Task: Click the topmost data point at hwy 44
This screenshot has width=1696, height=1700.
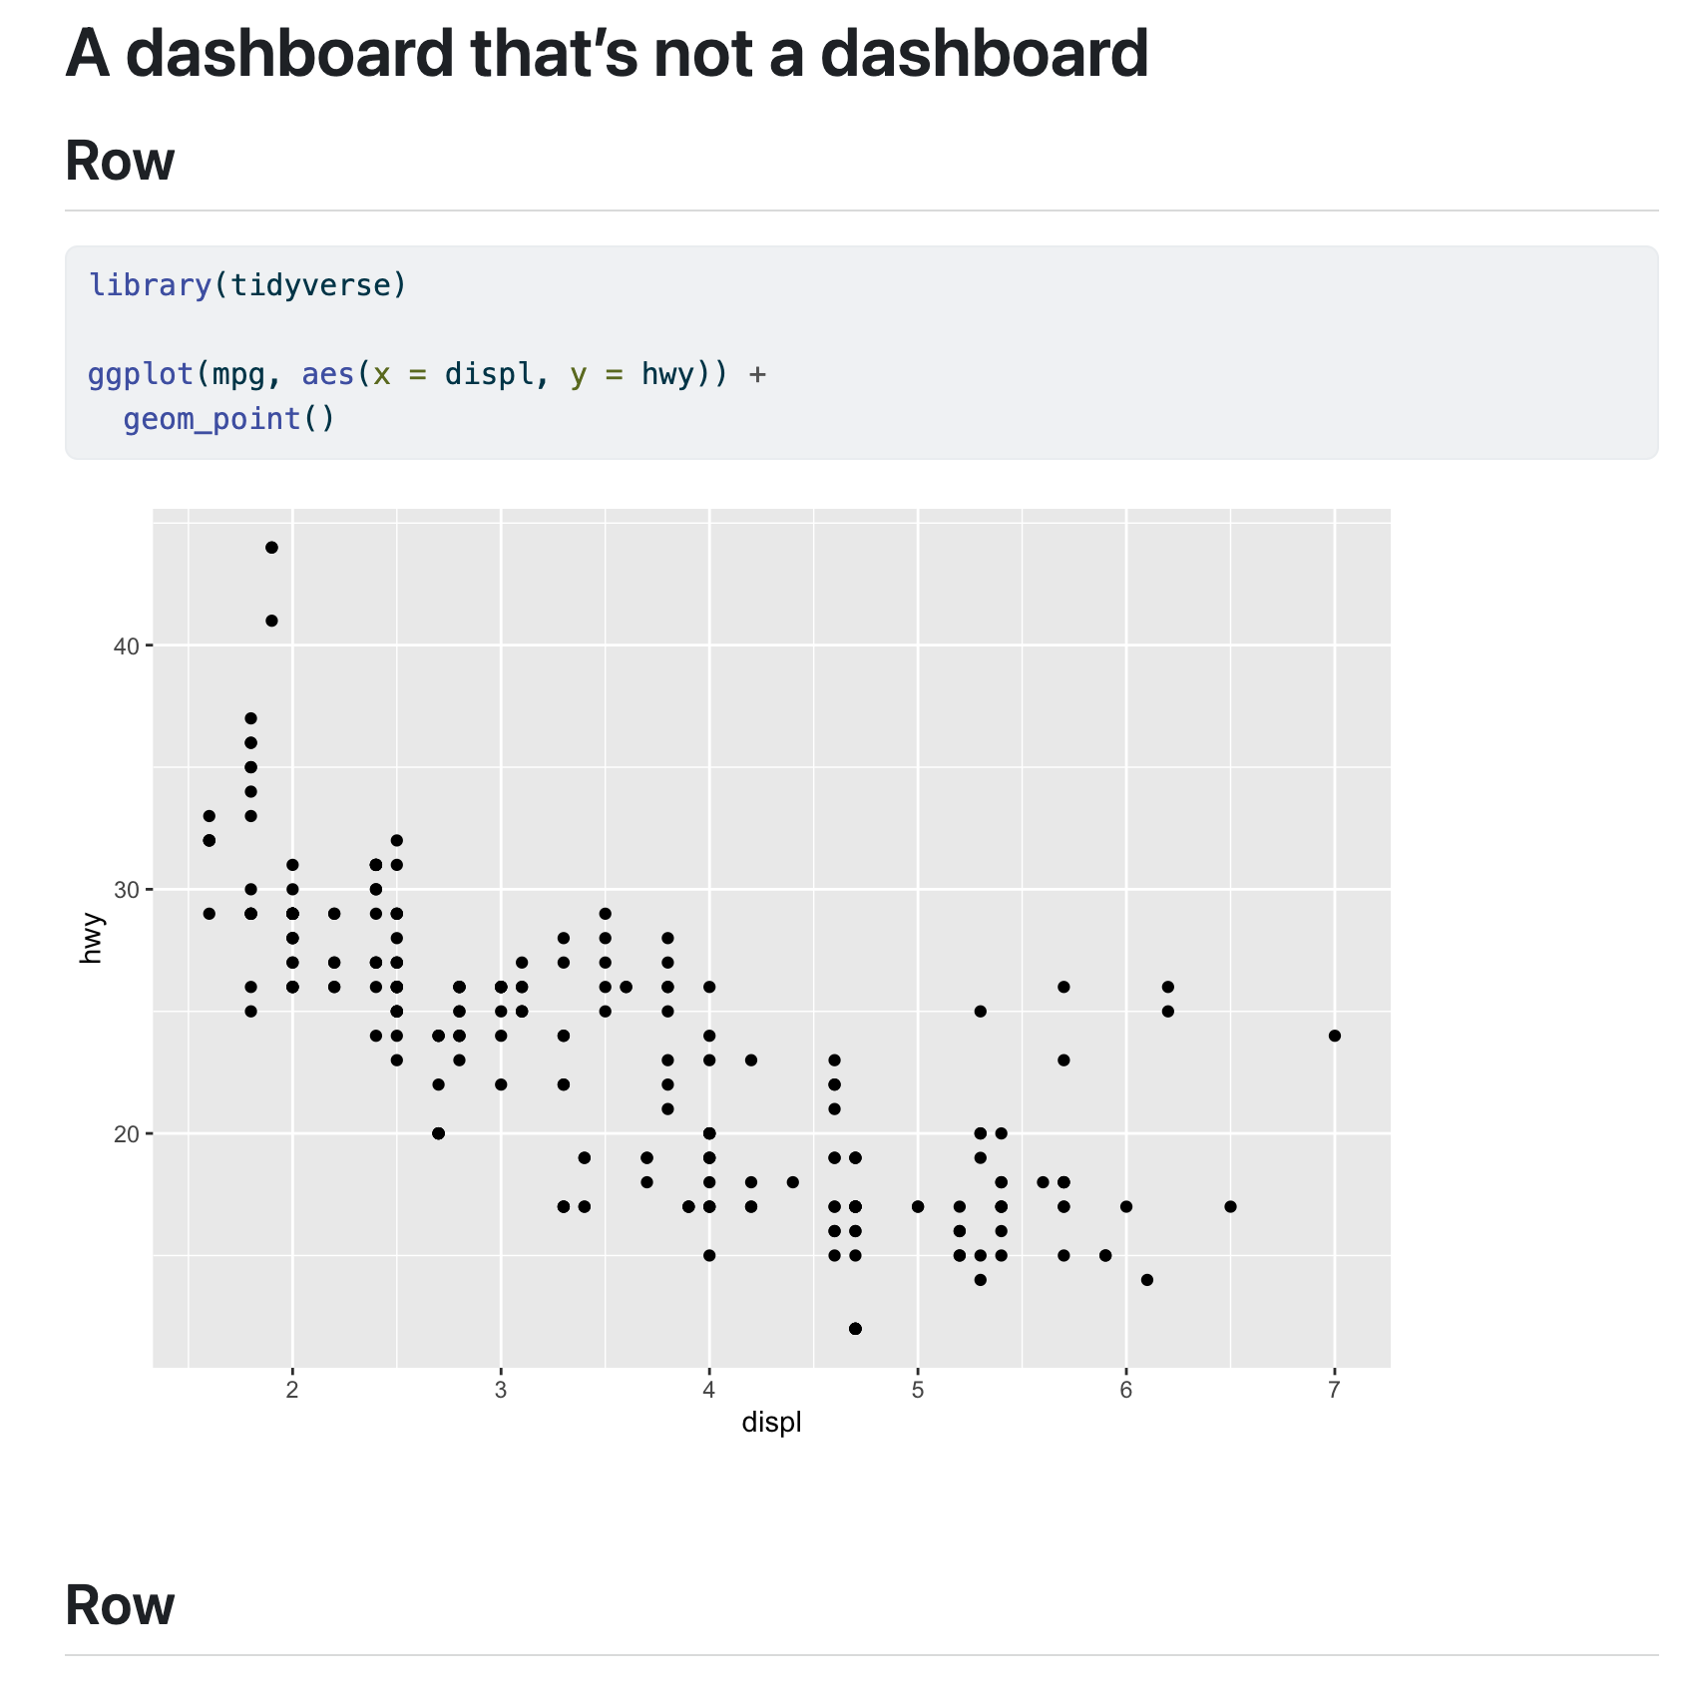Action: (x=271, y=548)
